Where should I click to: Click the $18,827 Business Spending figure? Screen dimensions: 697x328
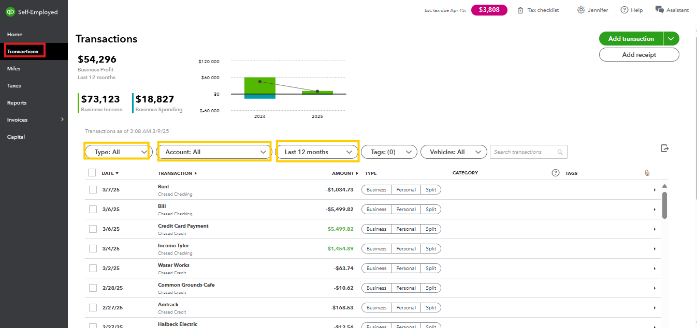[155, 99]
